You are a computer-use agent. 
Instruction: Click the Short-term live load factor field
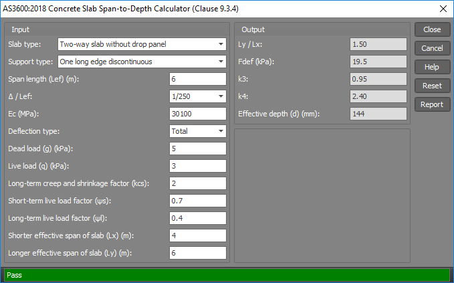(198, 201)
